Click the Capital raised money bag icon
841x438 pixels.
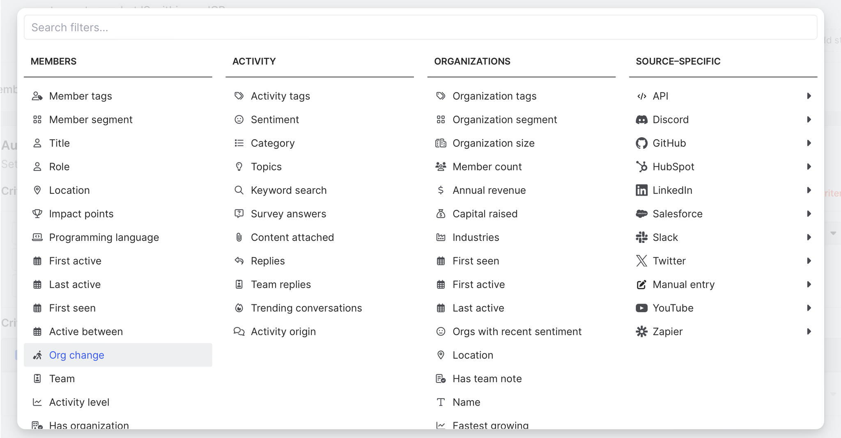click(x=441, y=214)
